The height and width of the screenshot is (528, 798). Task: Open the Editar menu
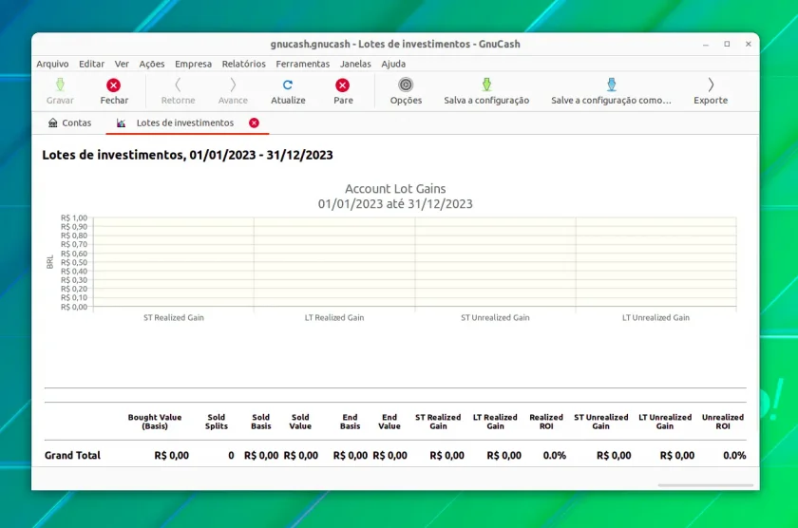click(x=91, y=64)
